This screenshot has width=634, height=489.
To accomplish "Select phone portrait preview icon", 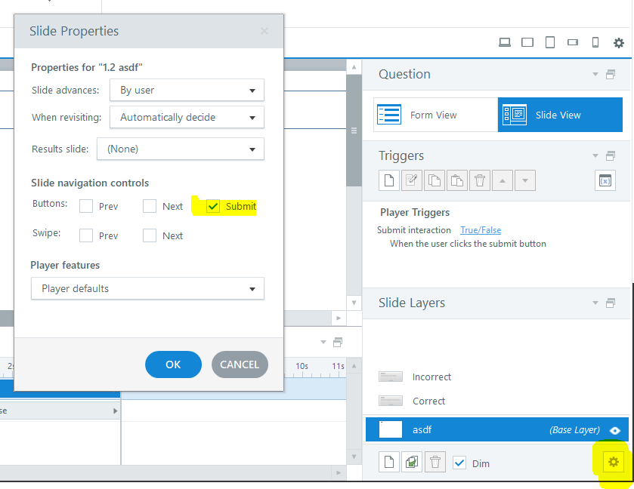I will 595,42.
